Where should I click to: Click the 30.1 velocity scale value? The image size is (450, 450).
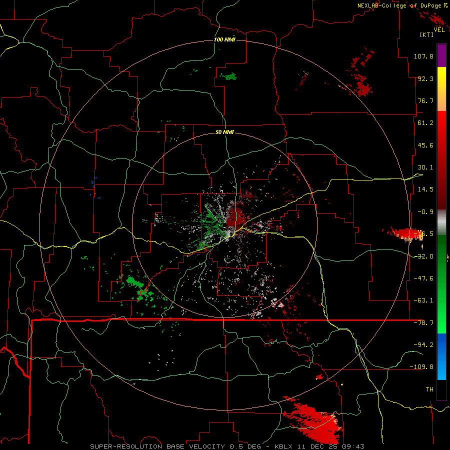coord(425,167)
